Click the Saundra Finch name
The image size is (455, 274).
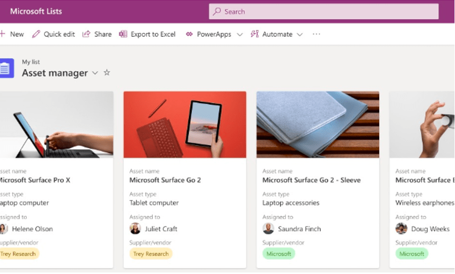coord(299,229)
